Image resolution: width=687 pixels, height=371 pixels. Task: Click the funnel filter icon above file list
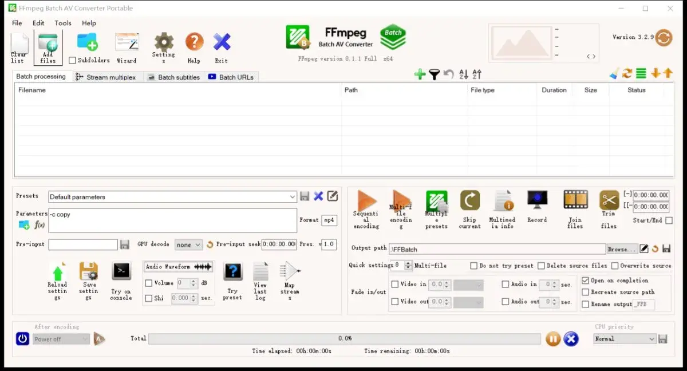[435, 74]
